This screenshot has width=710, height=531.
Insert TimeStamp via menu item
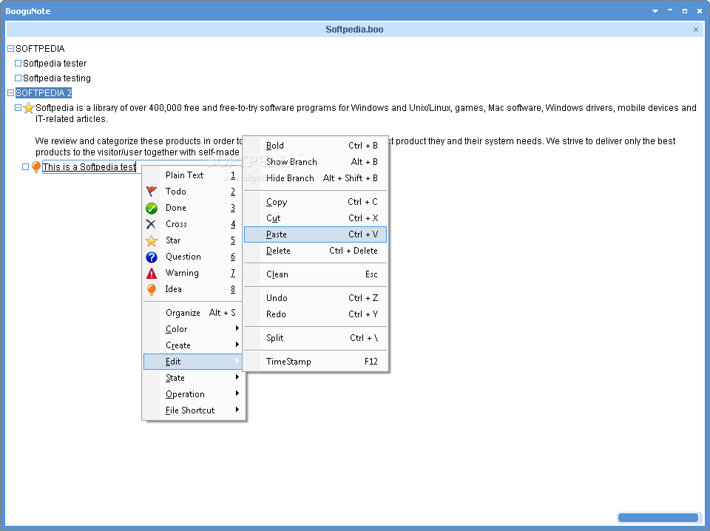coord(316,361)
